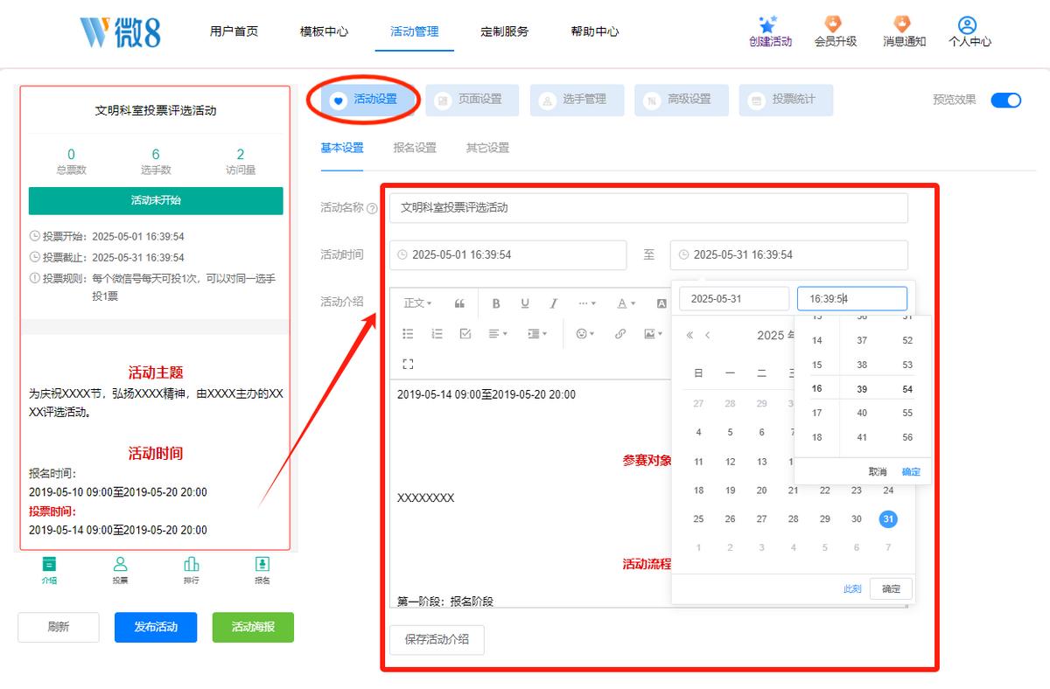Click the 刷新 button

[x=59, y=627]
